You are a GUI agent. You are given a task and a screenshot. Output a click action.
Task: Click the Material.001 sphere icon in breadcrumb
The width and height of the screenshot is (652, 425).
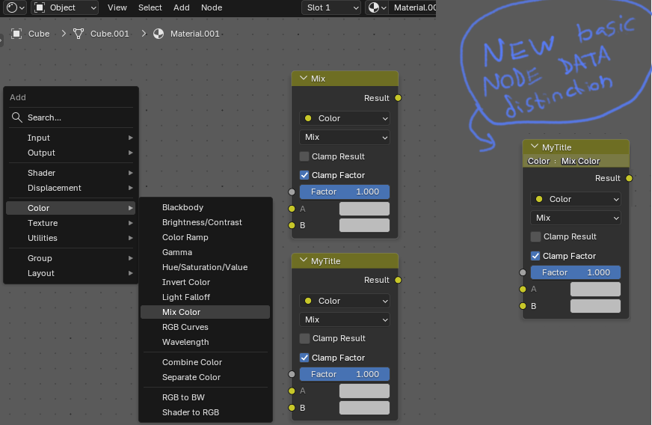tap(159, 34)
